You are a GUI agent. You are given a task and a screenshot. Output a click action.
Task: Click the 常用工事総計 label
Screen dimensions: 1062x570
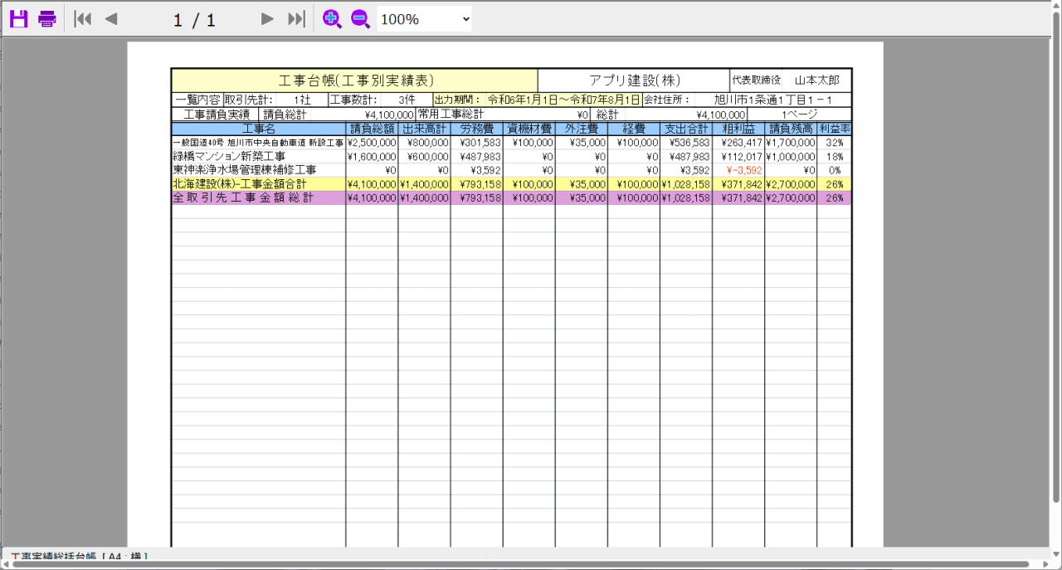pyautogui.click(x=451, y=114)
